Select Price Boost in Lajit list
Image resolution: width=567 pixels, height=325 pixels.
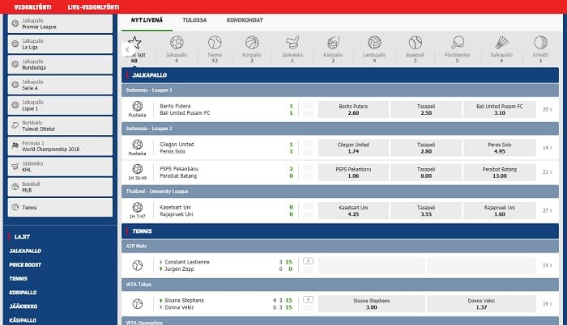[26, 264]
